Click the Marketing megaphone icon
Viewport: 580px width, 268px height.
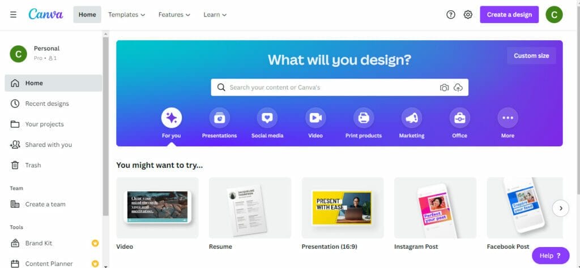click(x=412, y=118)
